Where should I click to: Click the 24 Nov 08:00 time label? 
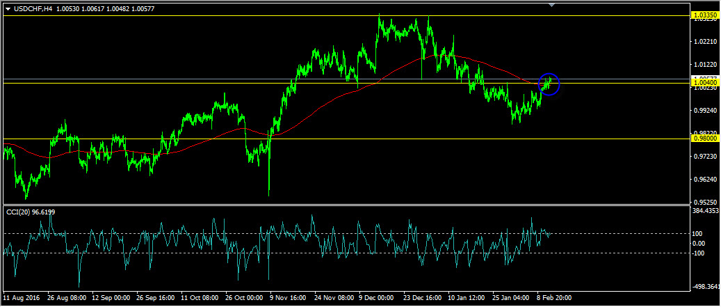click(x=333, y=298)
